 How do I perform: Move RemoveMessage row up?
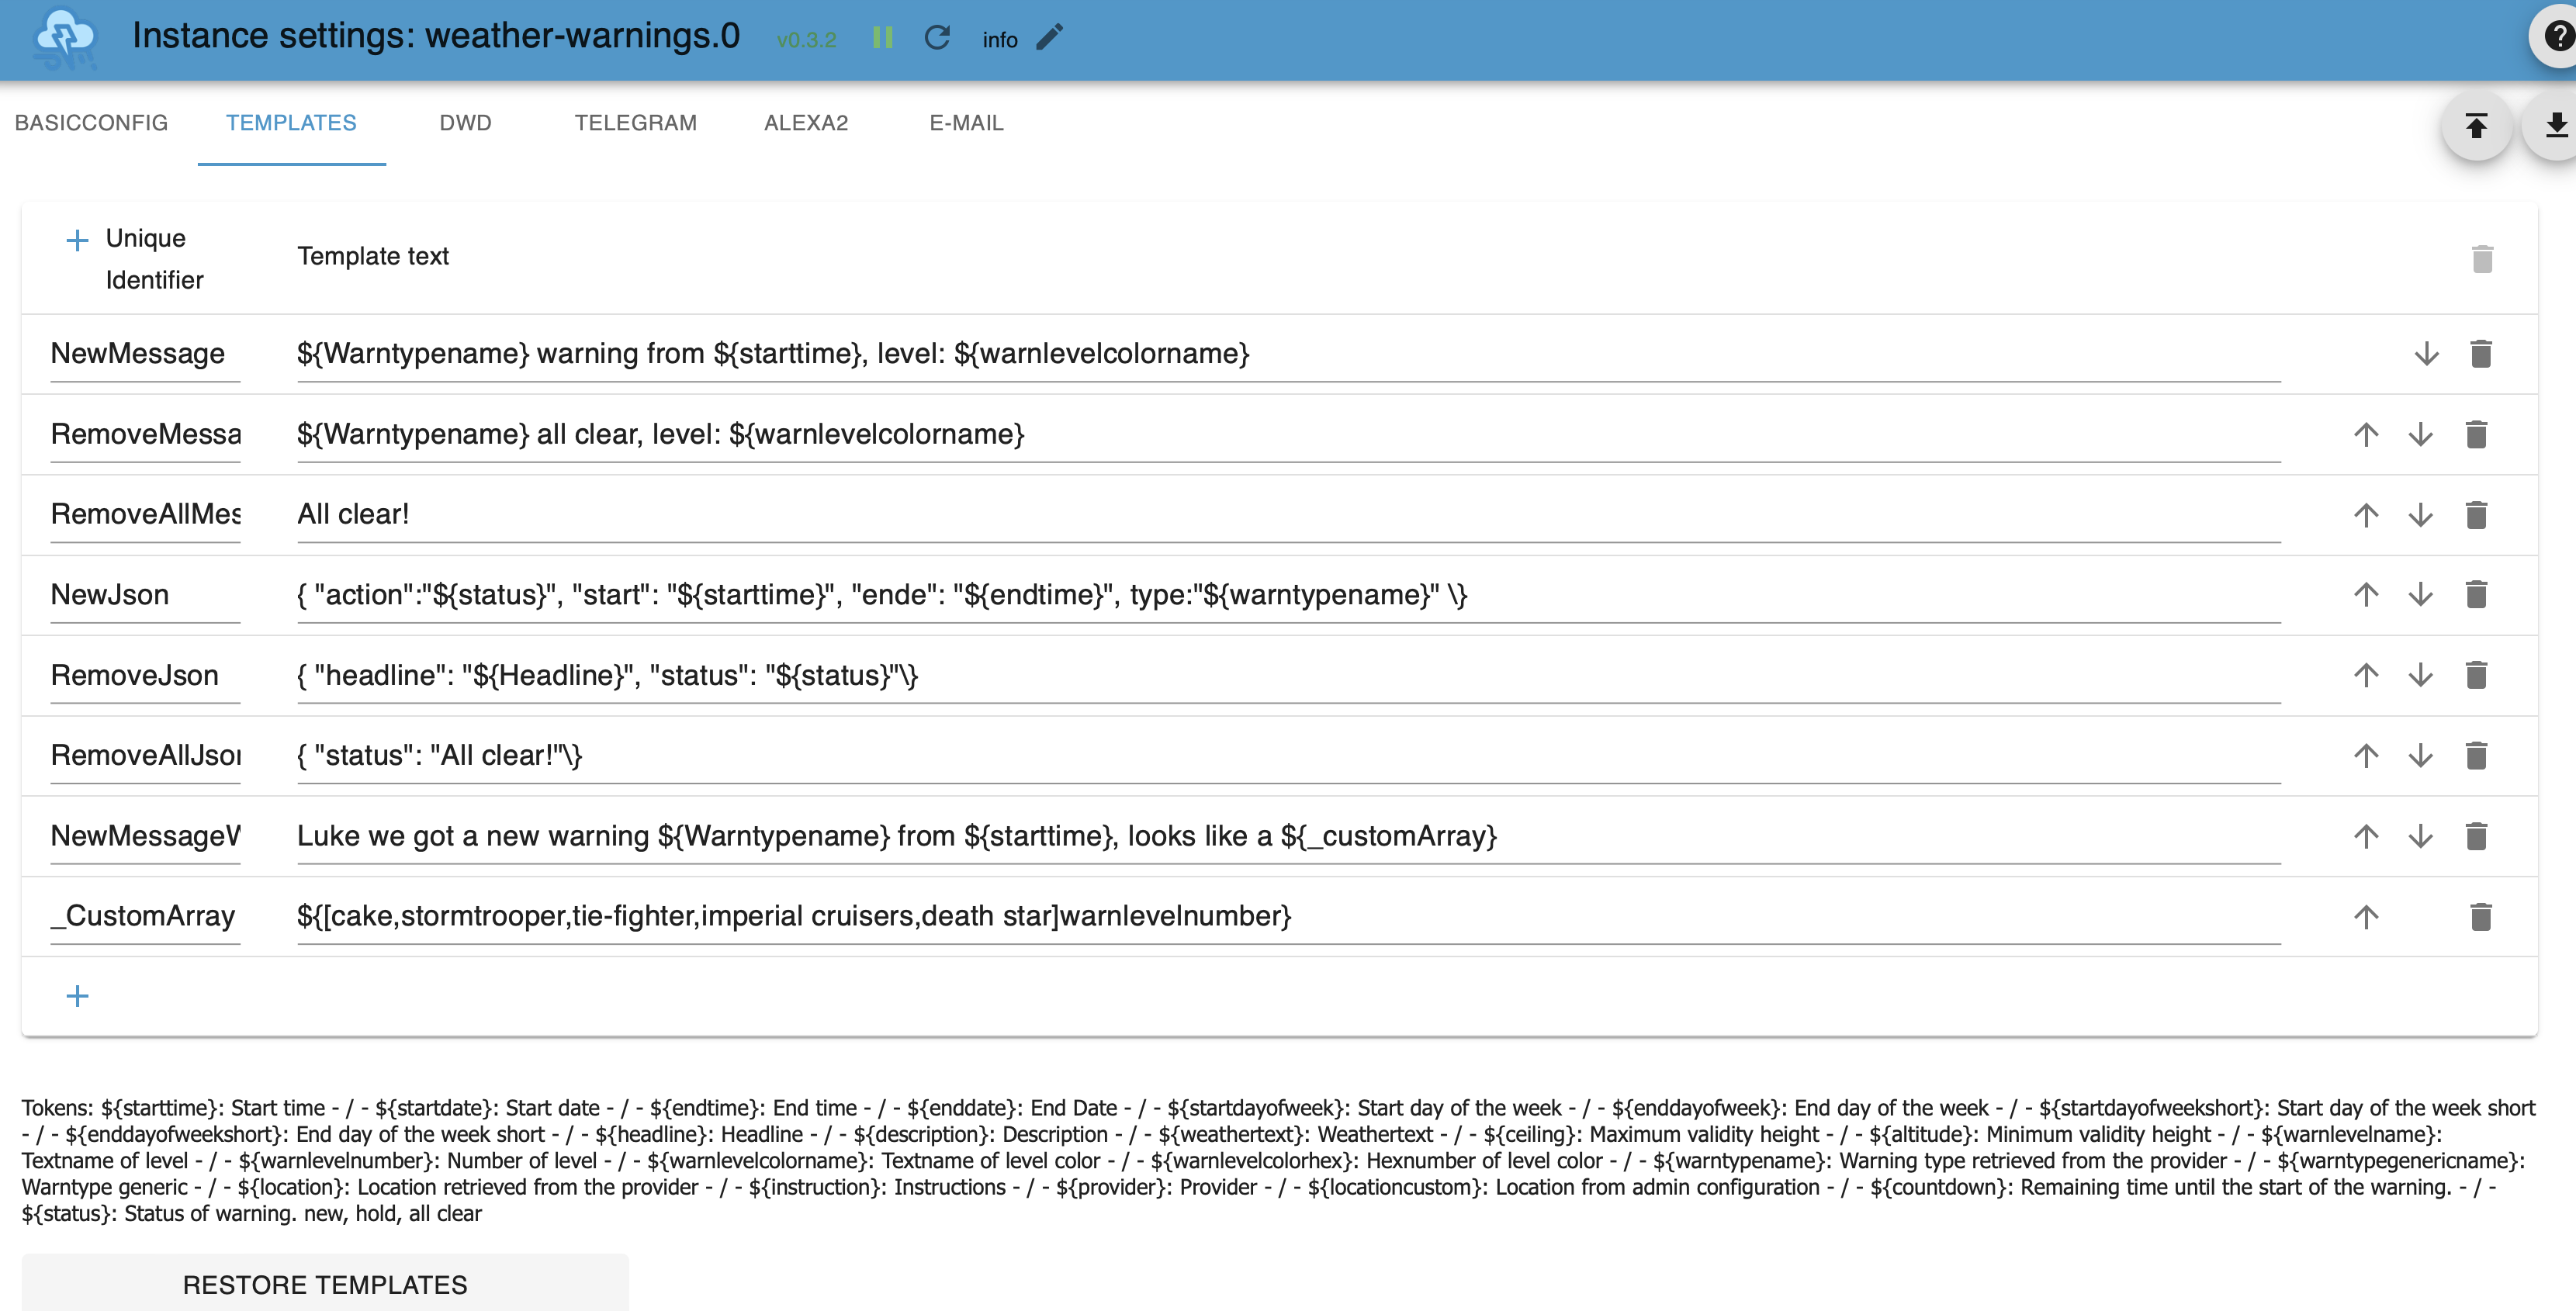pyautogui.click(x=2365, y=434)
